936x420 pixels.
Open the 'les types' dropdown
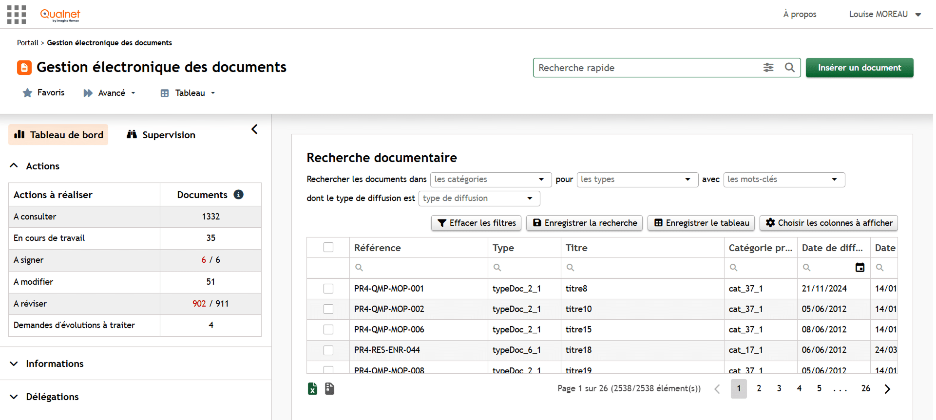[x=637, y=180]
